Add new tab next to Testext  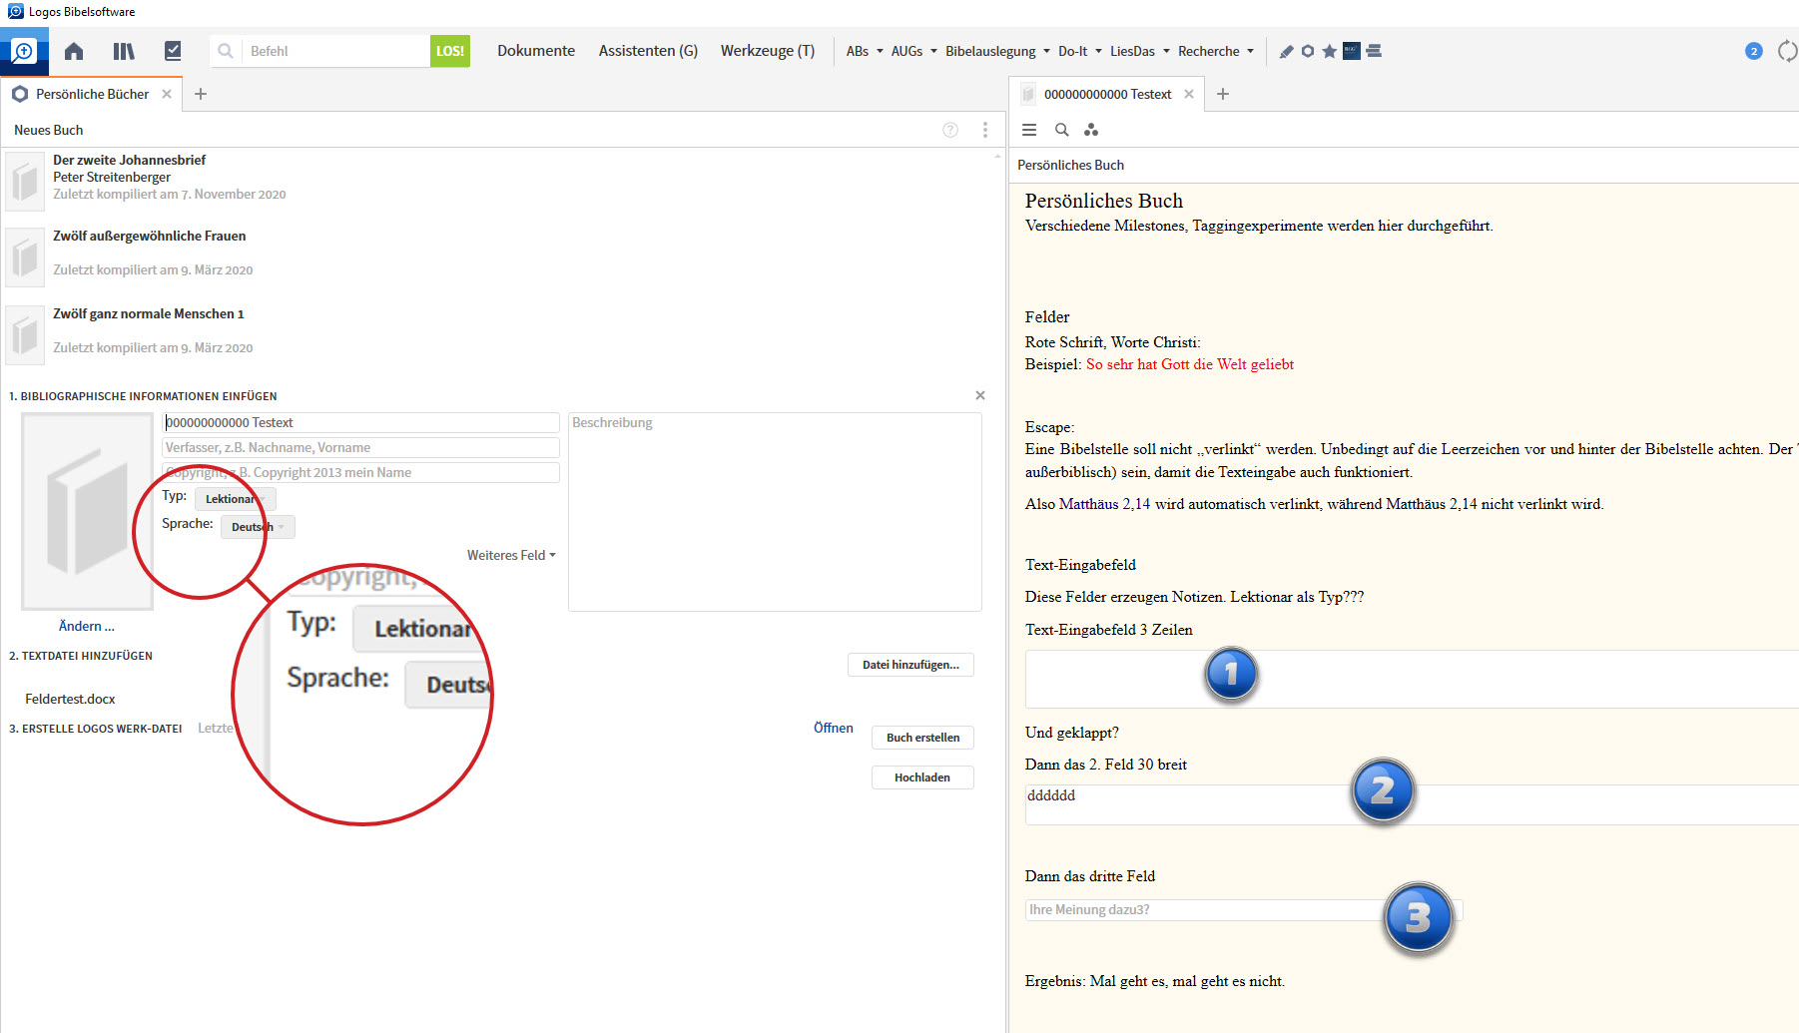point(1223,94)
